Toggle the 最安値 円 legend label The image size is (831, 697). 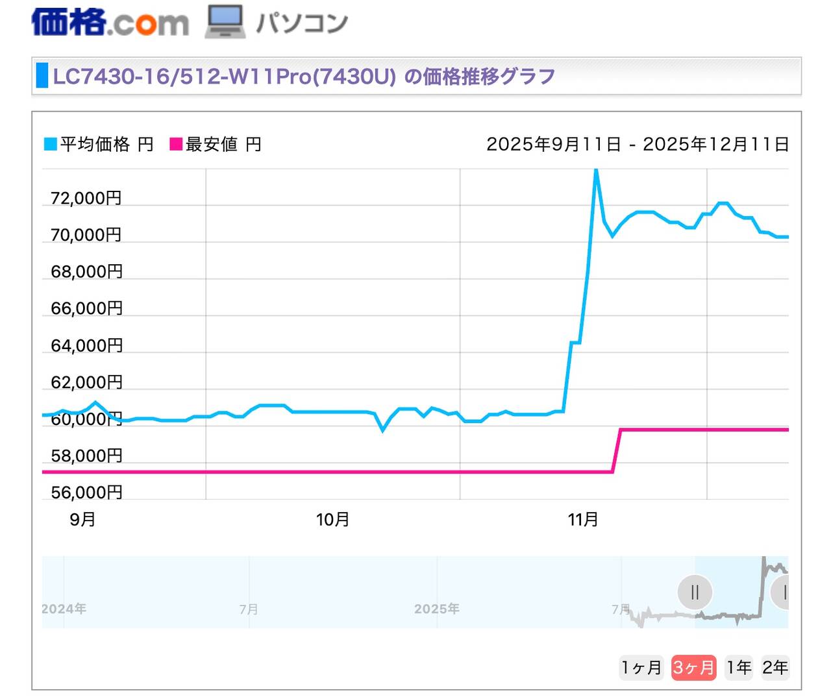pos(223,144)
